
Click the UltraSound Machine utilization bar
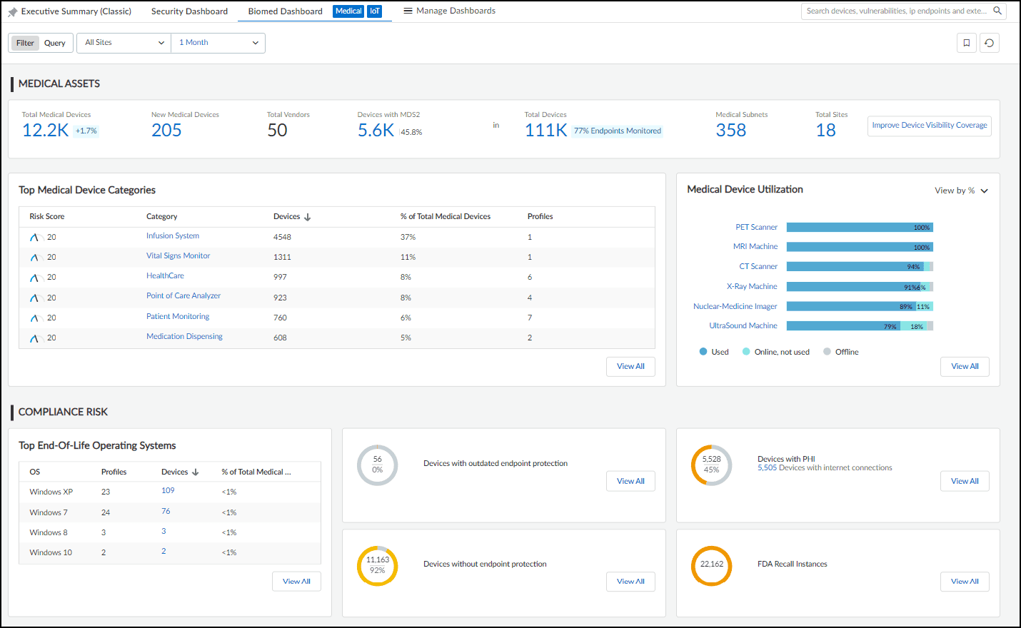(860, 326)
